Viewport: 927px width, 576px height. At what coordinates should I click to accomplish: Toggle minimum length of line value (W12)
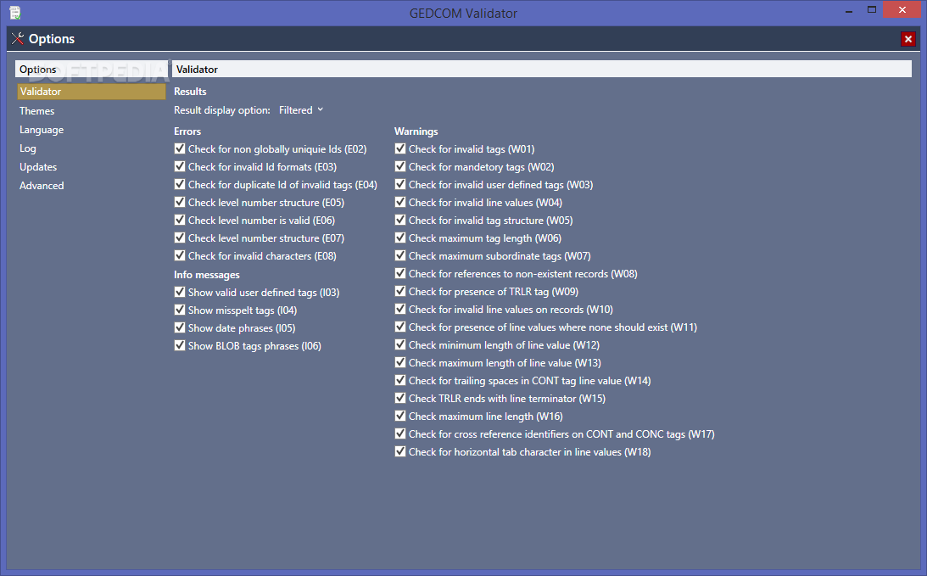coord(400,344)
